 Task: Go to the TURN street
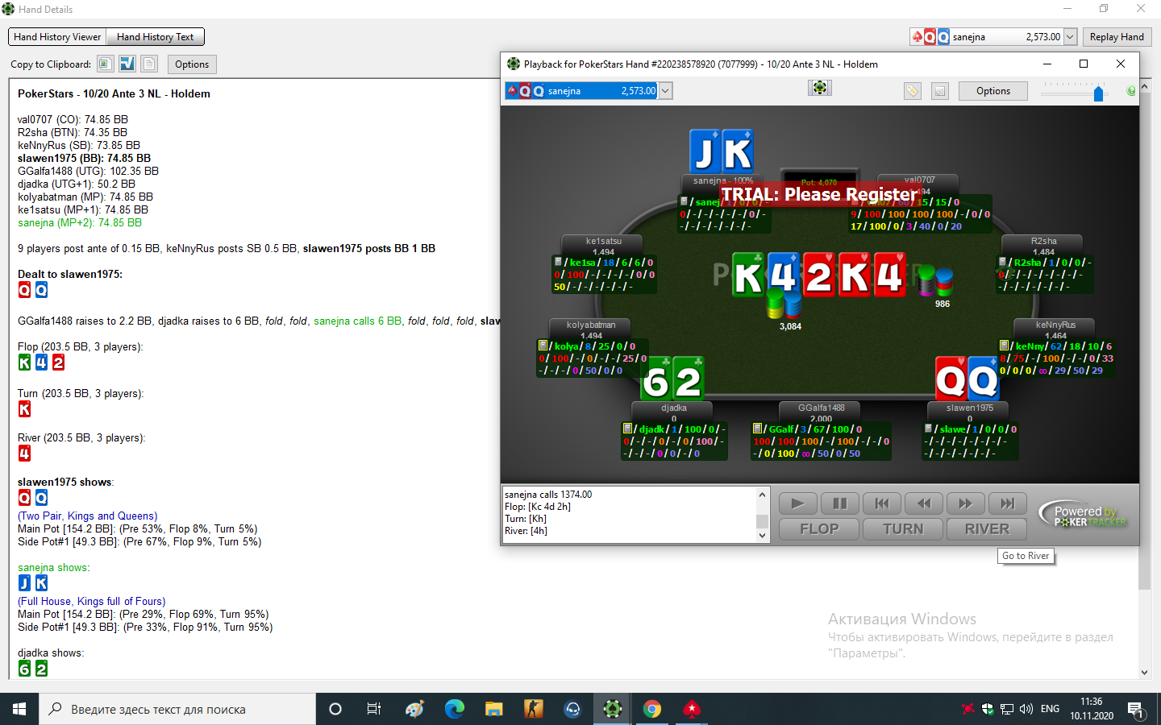pos(903,529)
